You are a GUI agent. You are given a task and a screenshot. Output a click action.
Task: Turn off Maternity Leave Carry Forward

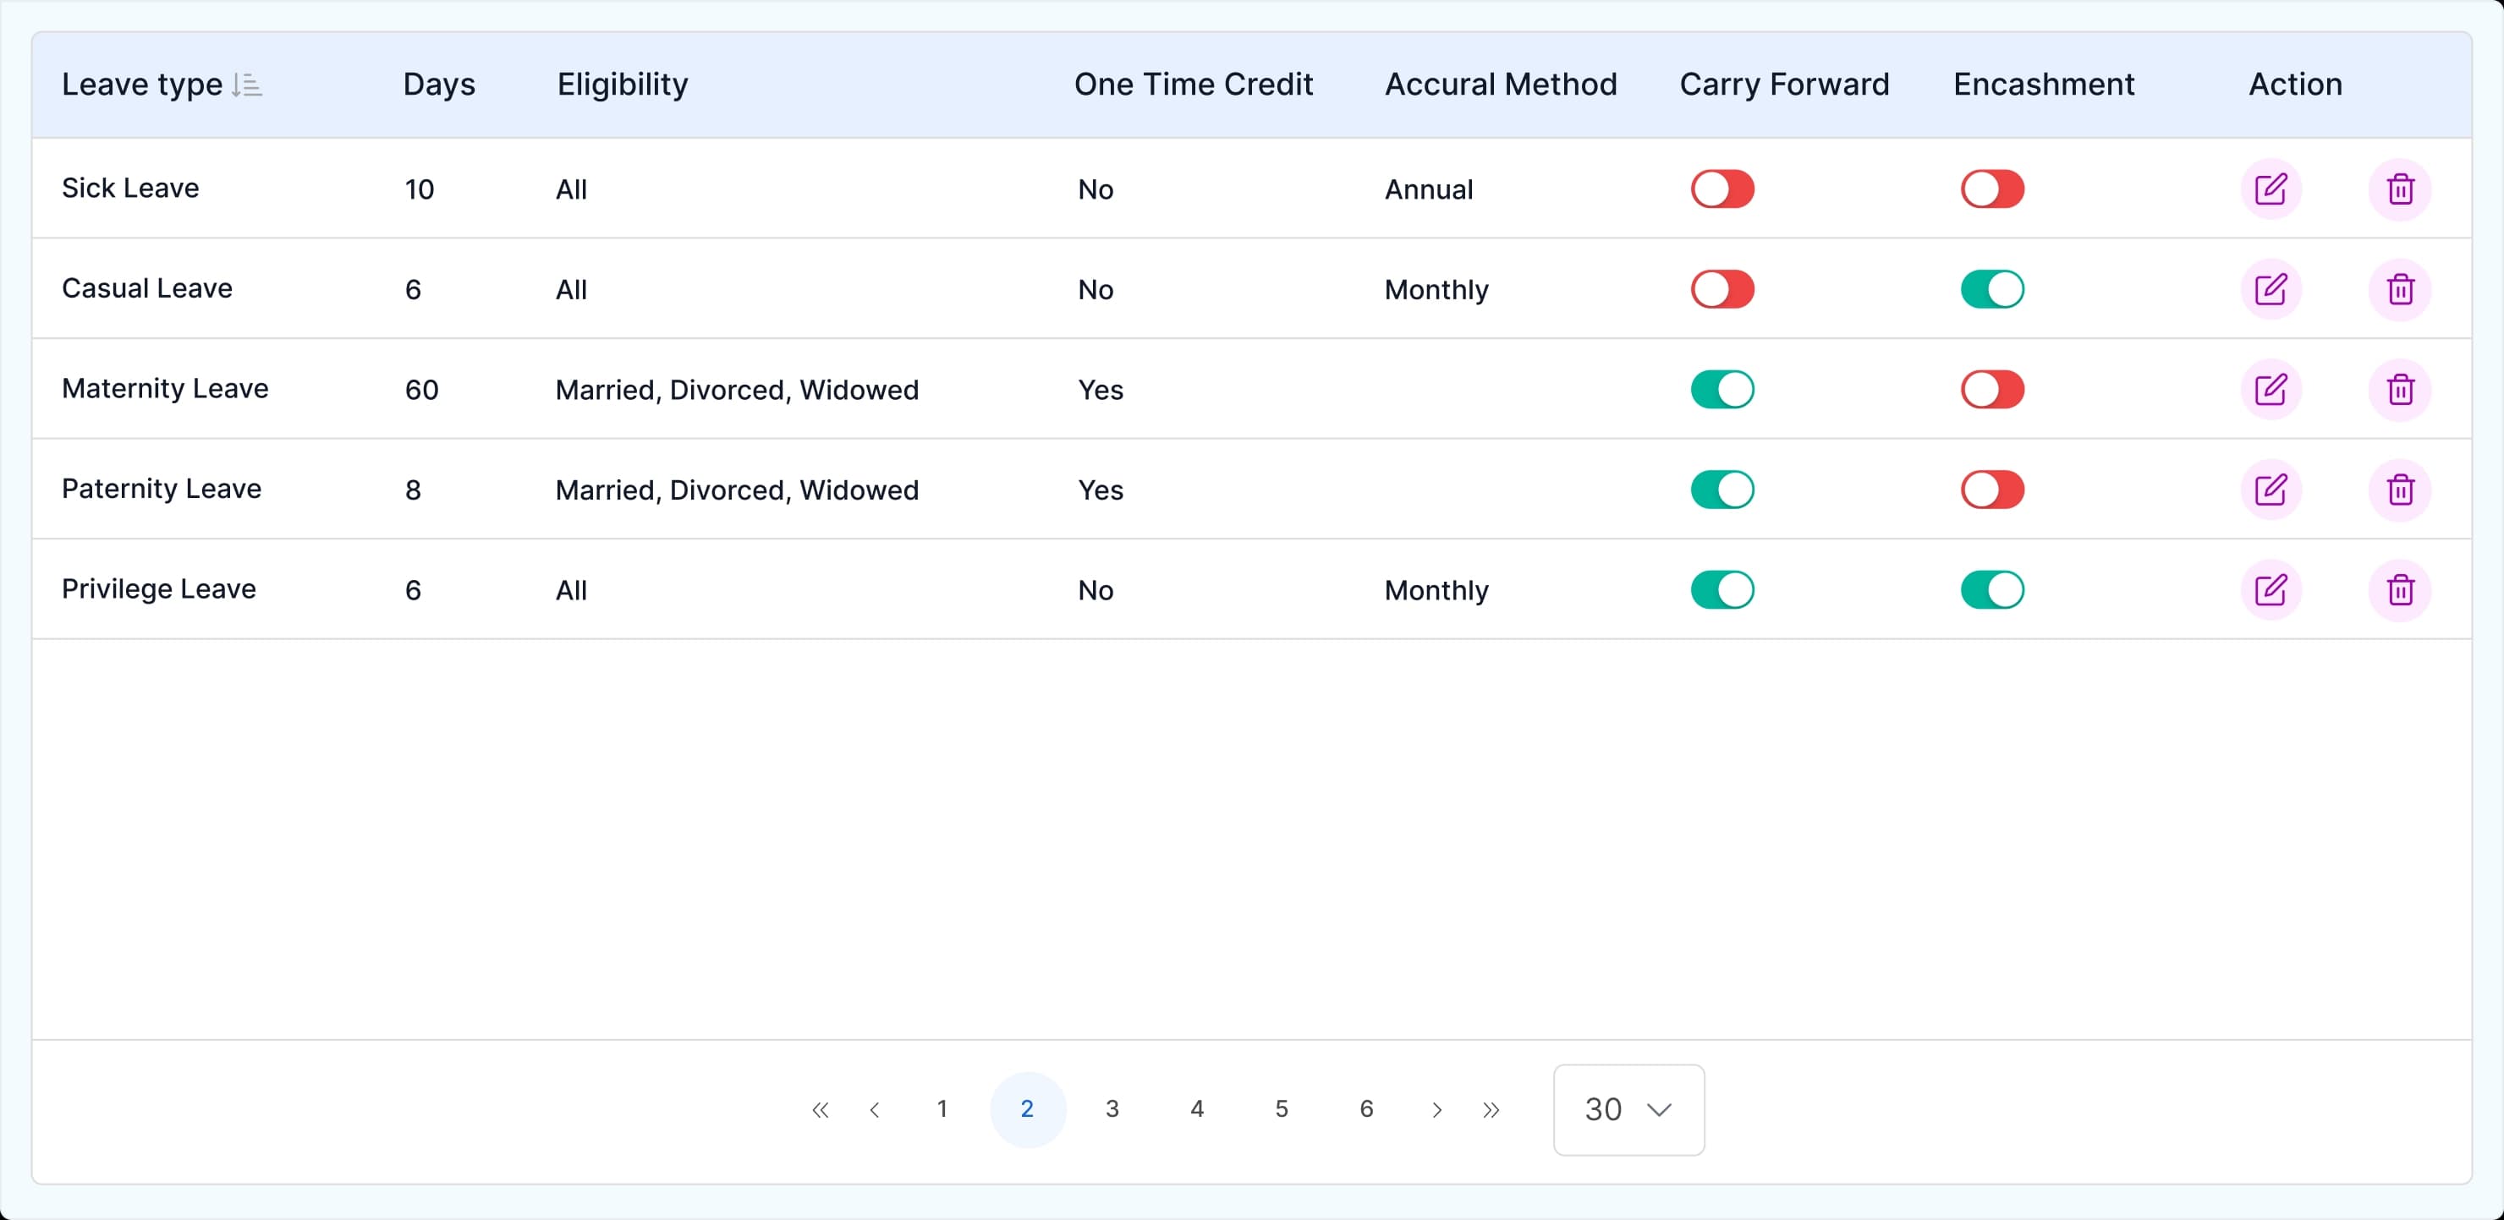[x=1721, y=390]
